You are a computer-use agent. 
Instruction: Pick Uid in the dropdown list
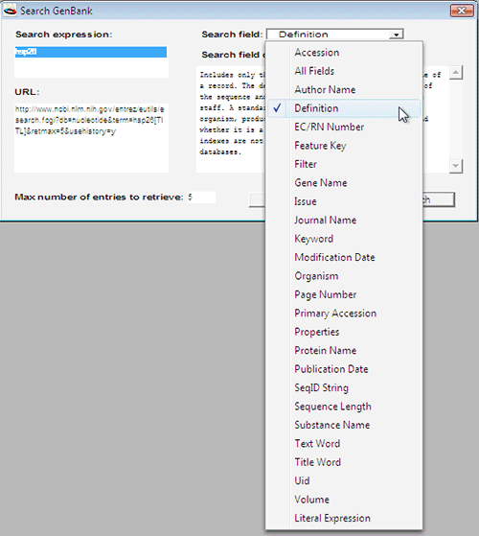click(x=344, y=481)
